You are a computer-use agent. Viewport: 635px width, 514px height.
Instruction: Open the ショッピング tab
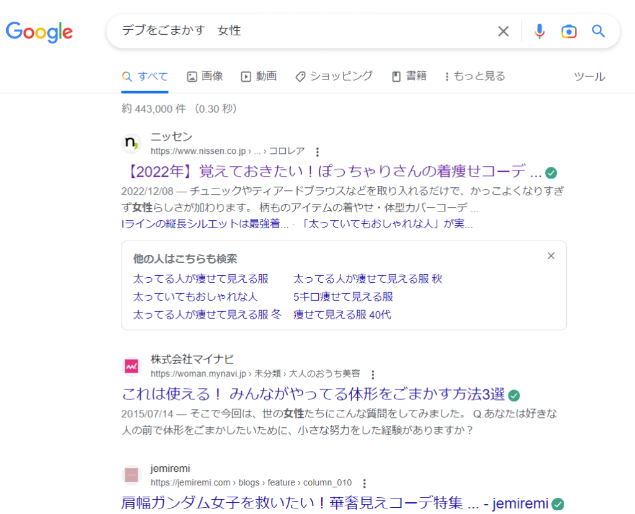coord(334,76)
